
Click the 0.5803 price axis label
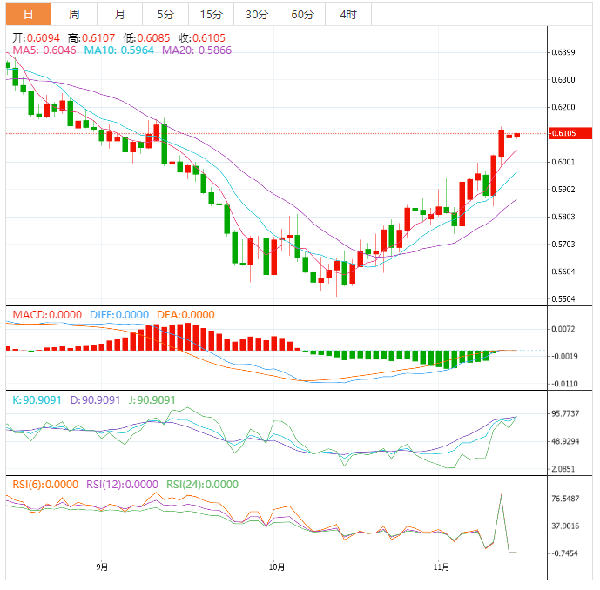point(563,217)
